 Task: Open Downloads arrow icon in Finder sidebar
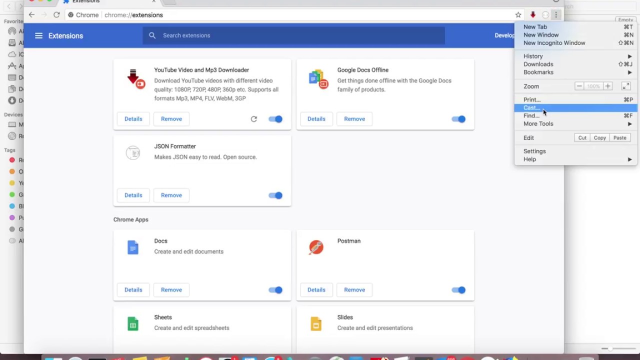[12, 100]
